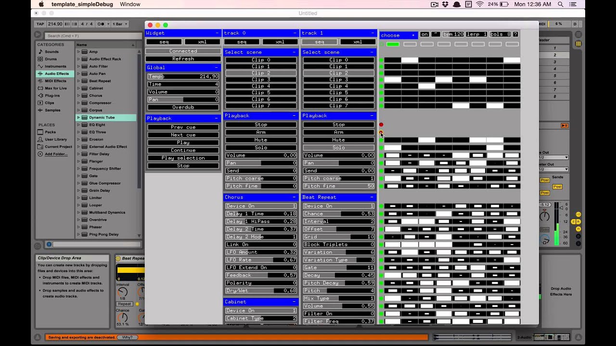Screen dimensions: 616x346
Task: Open the Current Project place
Action: click(58, 147)
